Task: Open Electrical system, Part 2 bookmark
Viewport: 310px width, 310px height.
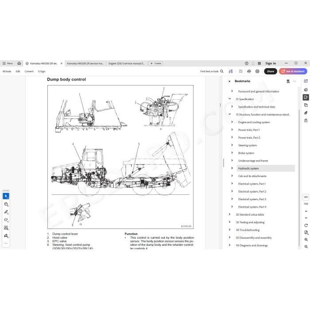Action: coord(252,192)
